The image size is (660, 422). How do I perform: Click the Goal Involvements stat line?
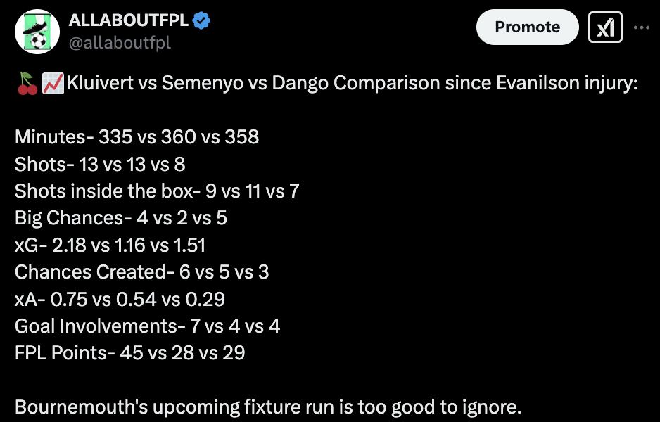point(147,326)
